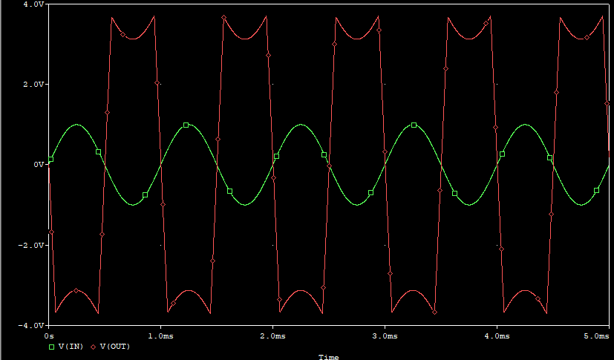Click the red diamond V(OUT) legend marker
This screenshot has height=360, width=614.
[x=94, y=347]
